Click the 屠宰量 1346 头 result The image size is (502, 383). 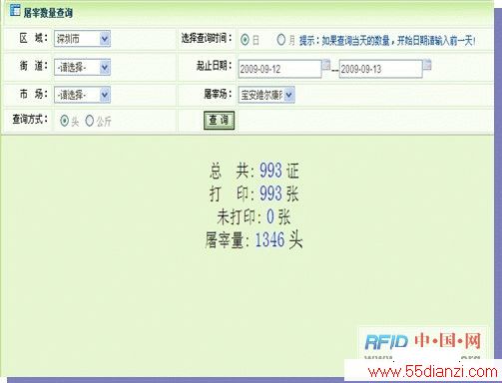coord(253,240)
